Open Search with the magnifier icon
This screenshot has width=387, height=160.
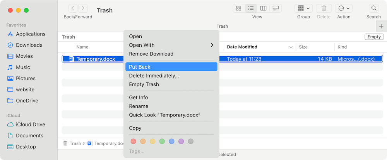click(374, 8)
